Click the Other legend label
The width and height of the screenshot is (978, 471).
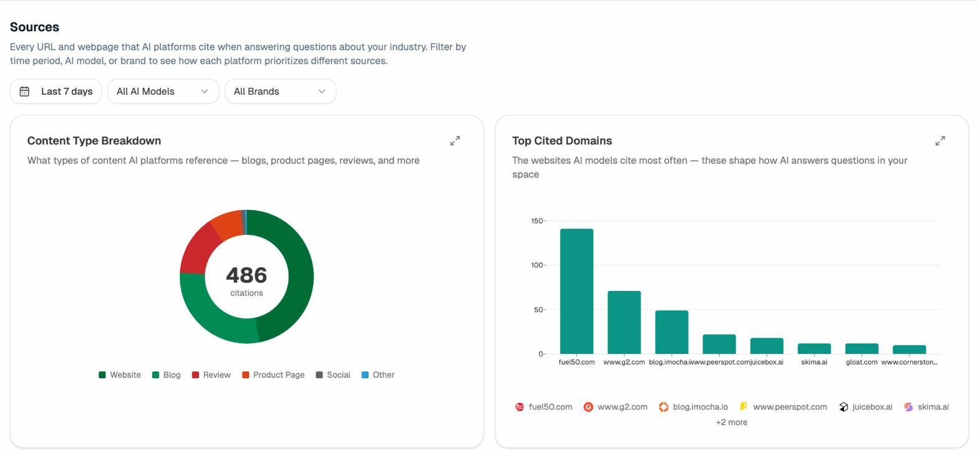[384, 375]
